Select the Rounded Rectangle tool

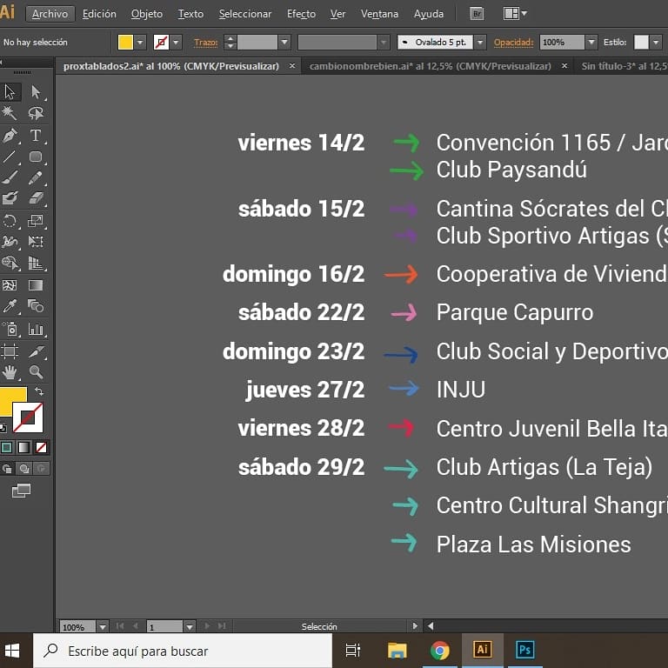[36, 157]
